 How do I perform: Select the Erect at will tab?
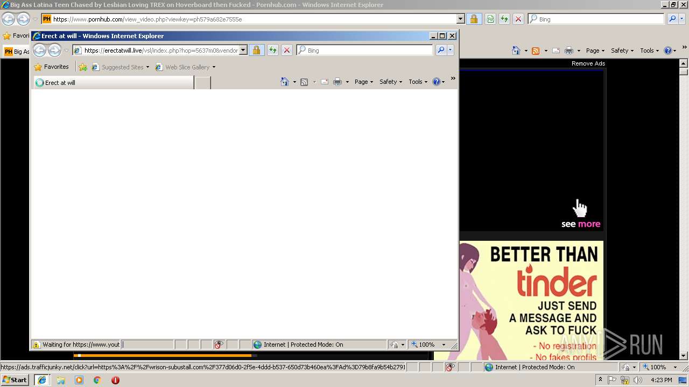[x=114, y=83]
